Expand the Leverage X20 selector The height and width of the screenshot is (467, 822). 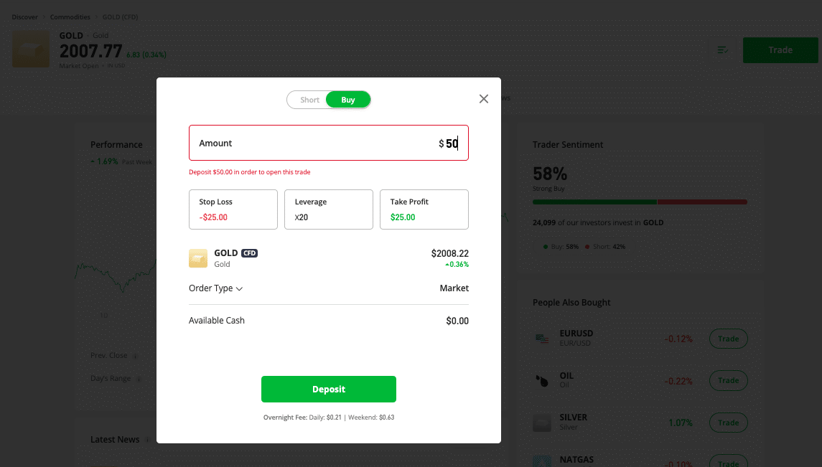pos(328,209)
